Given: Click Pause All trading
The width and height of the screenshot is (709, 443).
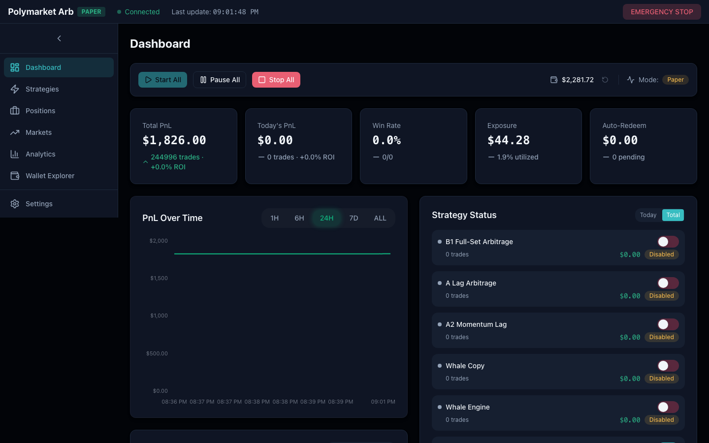Looking at the screenshot, I should (220, 79).
